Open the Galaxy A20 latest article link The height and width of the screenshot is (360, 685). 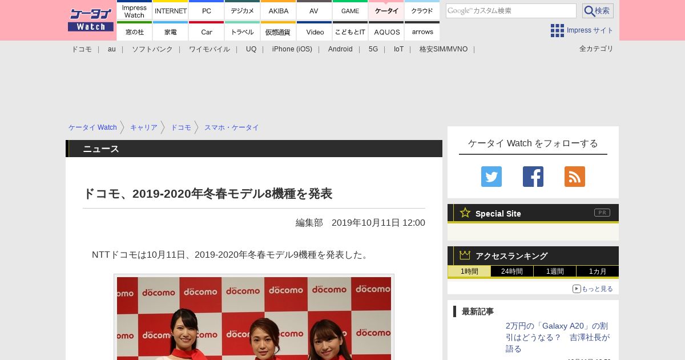[x=558, y=337]
